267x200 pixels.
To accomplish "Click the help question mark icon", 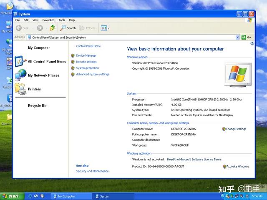I will pyautogui.click(x=252, y=43).
